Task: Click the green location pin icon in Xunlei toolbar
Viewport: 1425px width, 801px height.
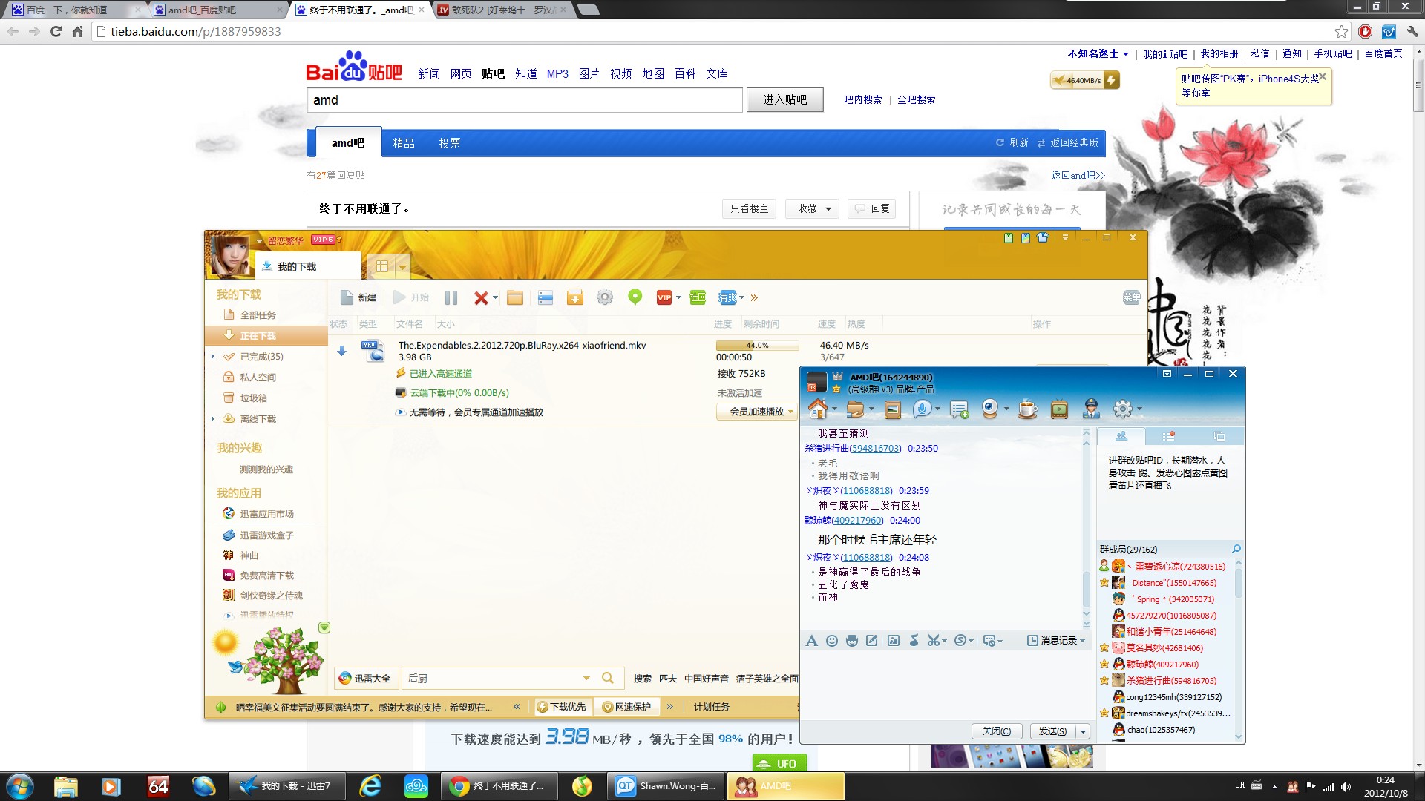Action: pyautogui.click(x=635, y=297)
